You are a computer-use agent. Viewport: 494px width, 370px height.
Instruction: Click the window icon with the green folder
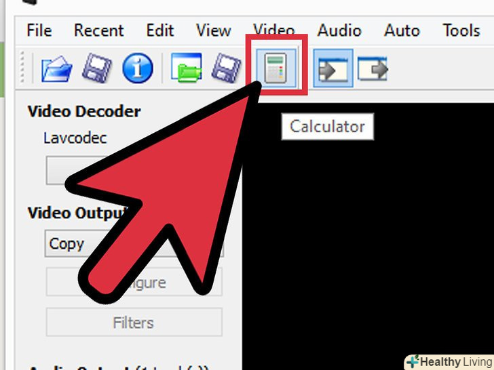pos(187,68)
